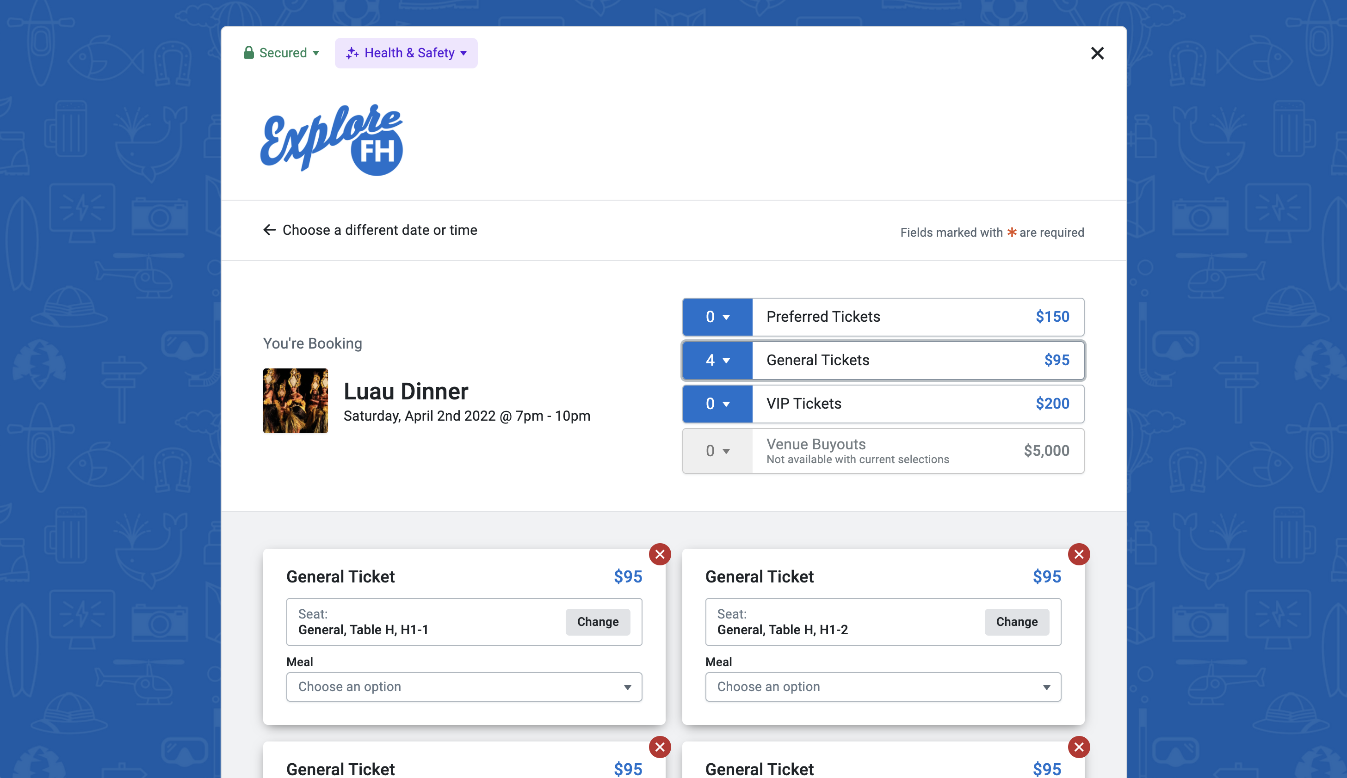1347x778 pixels.
Task: Click the Health & Safety sparkle icon
Action: click(x=352, y=53)
